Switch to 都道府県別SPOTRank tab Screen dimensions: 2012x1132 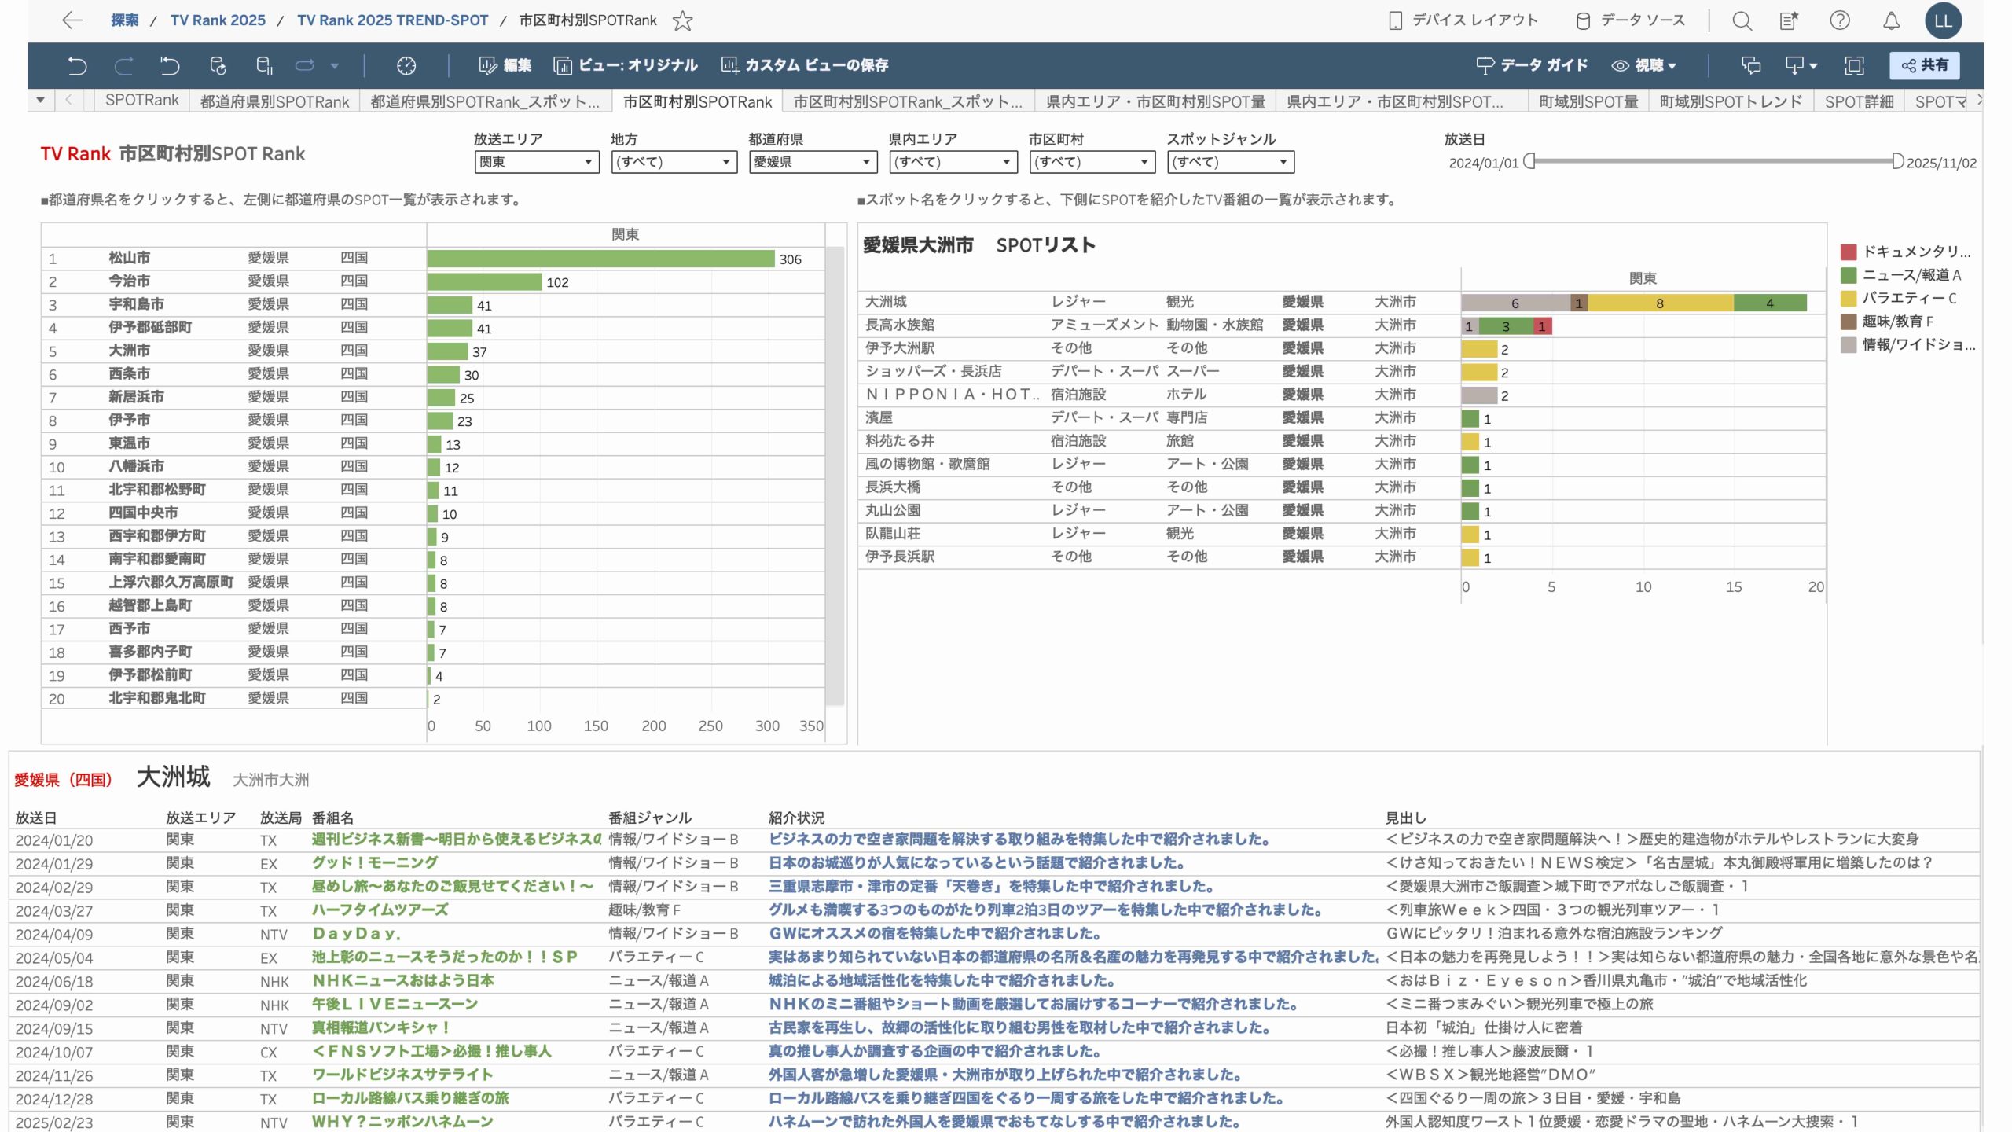(x=274, y=101)
